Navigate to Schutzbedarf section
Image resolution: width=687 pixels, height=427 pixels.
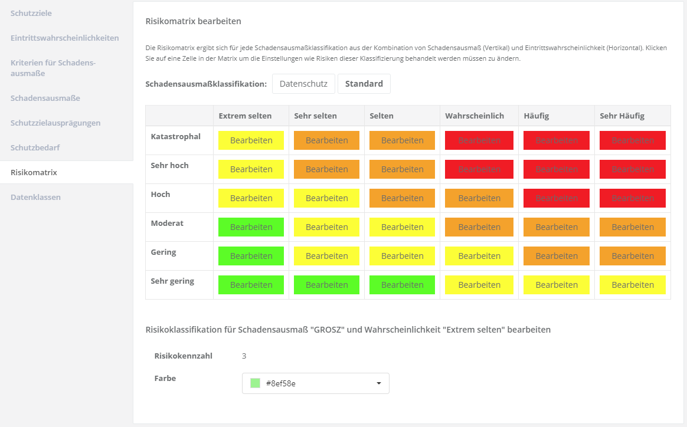(35, 147)
